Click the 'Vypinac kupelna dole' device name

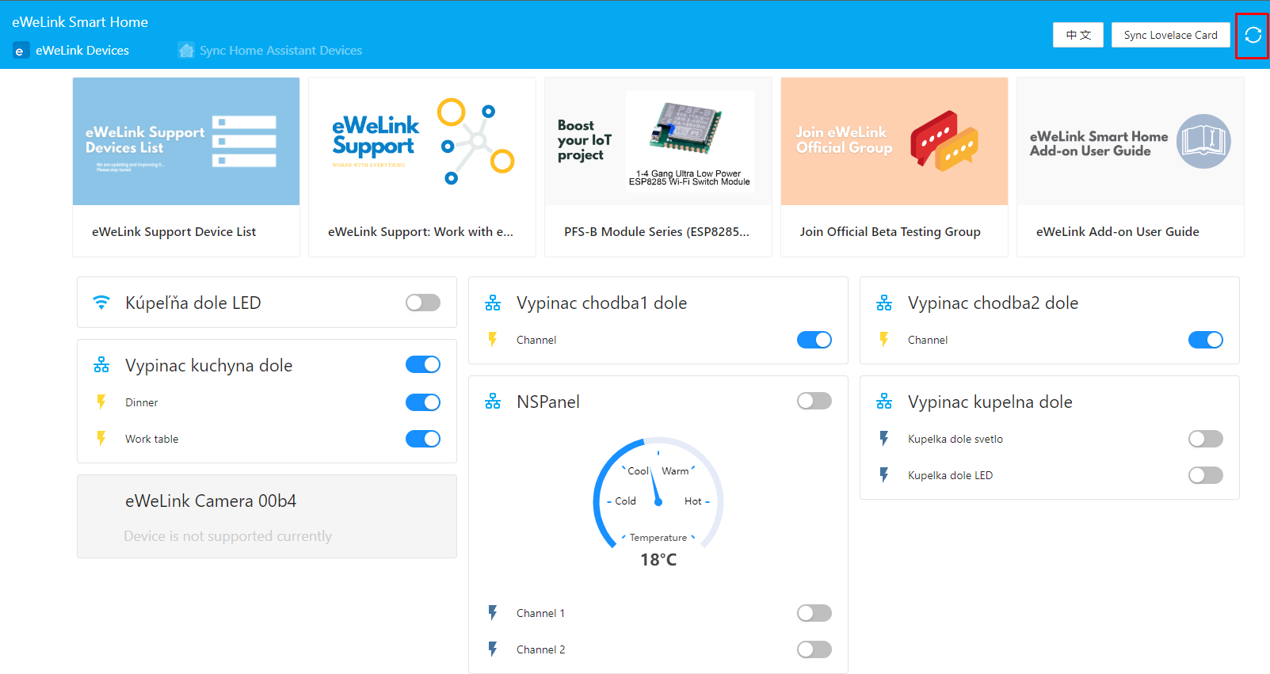click(x=990, y=402)
